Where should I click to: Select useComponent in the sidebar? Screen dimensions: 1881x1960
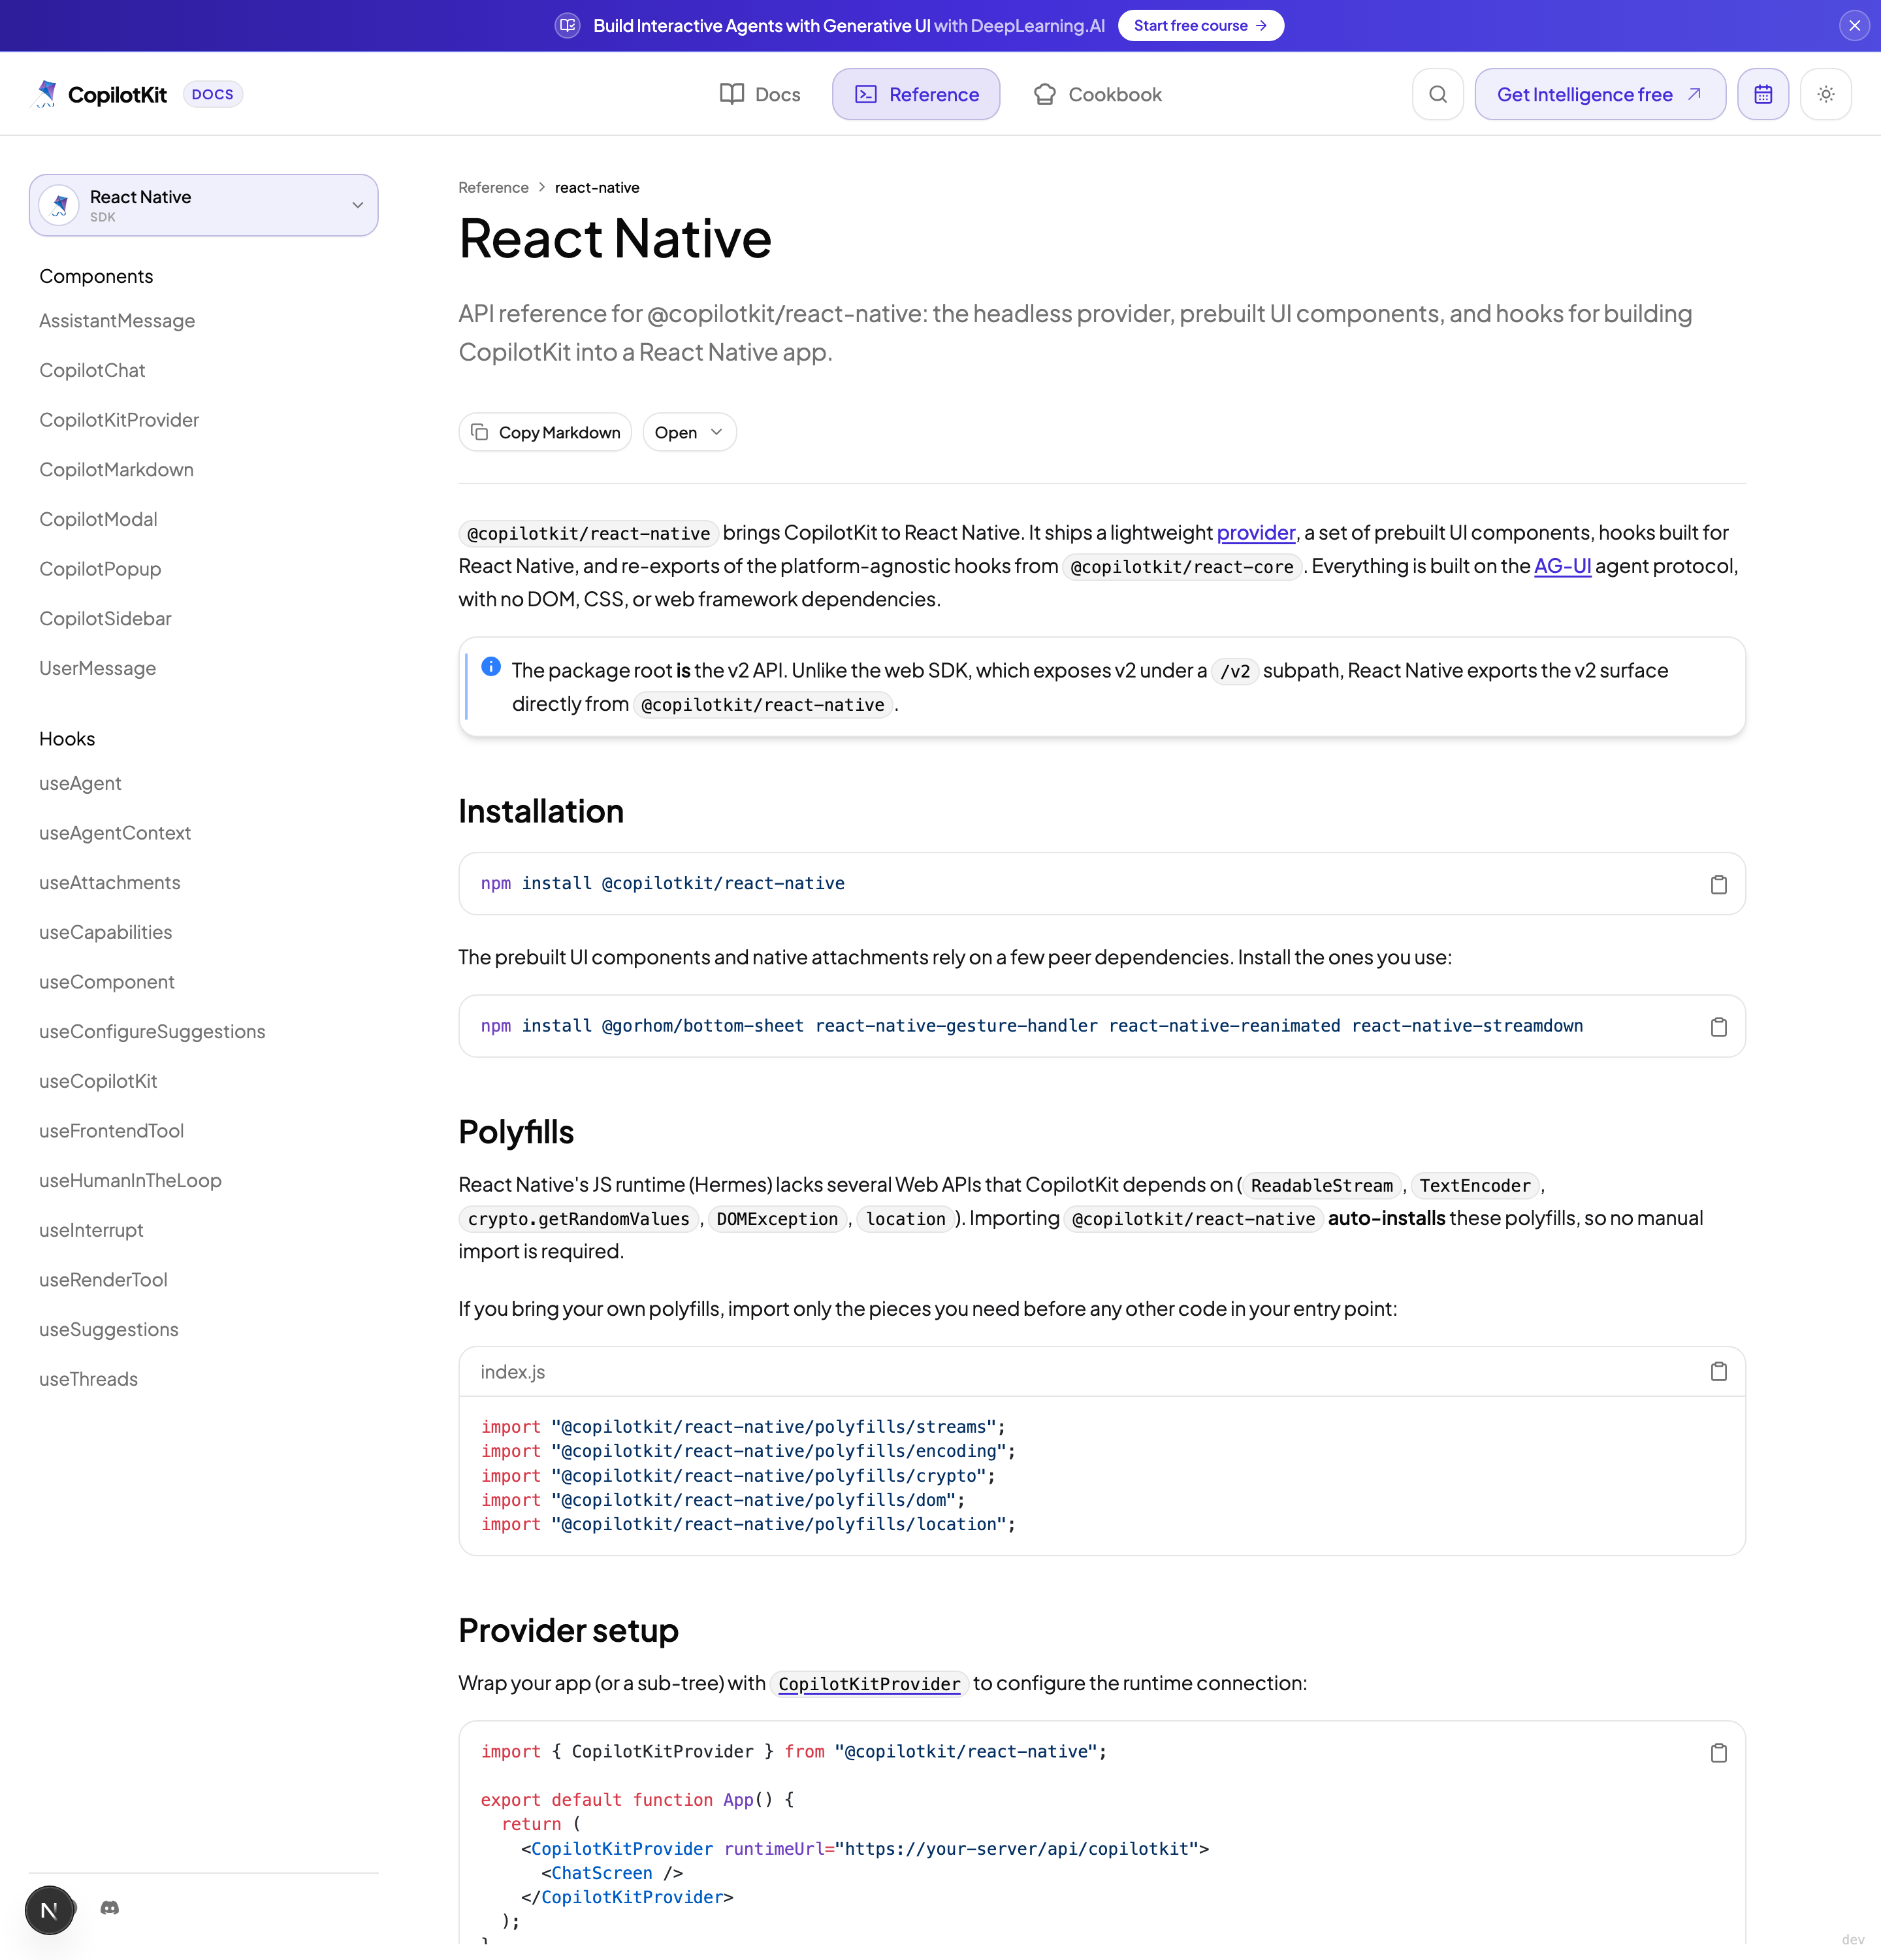click(x=107, y=982)
